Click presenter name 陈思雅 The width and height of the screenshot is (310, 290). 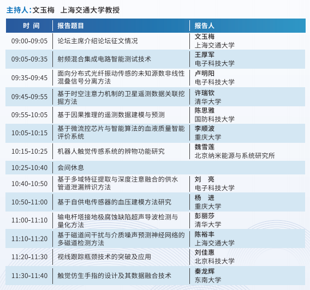coord(205,110)
